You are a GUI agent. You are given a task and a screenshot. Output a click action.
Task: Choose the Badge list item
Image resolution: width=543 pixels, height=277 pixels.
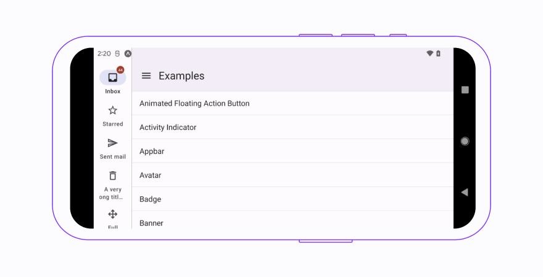[x=150, y=199]
